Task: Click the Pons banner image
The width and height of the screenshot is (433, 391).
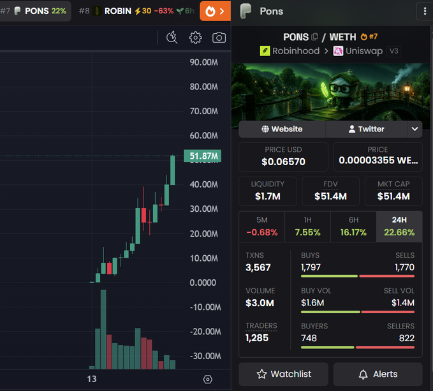Action: pyautogui.click(x=330, y=92)
